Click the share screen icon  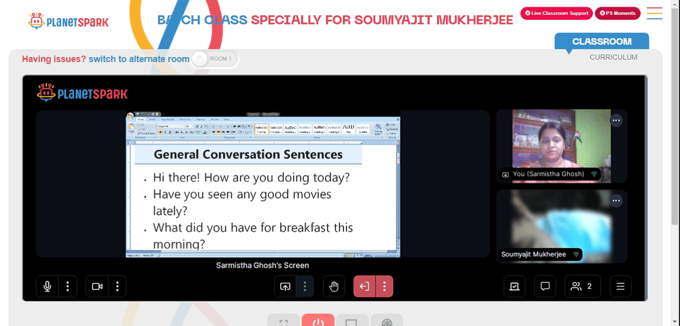point(285,286)
